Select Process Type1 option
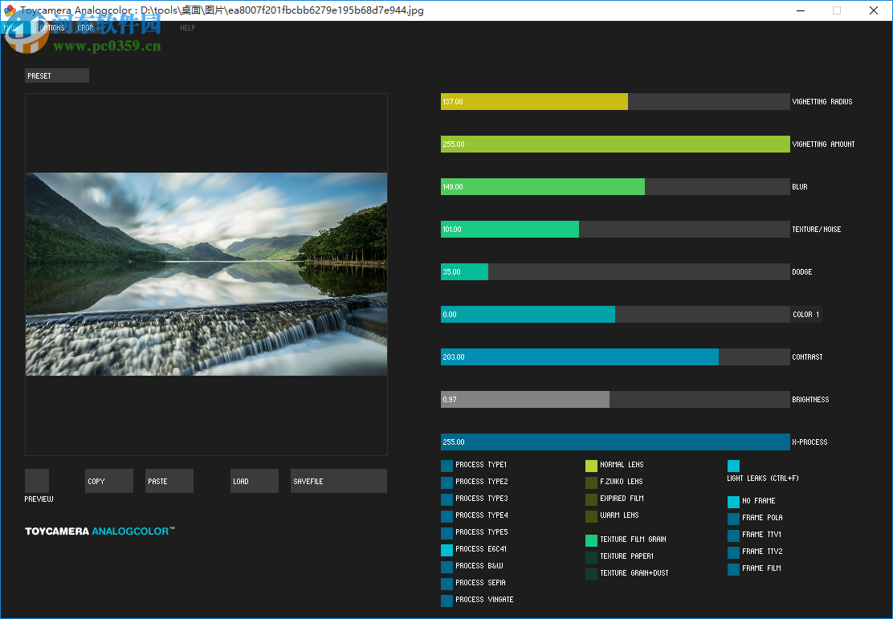Screen dimensions: 893x619 coord(447,465)
